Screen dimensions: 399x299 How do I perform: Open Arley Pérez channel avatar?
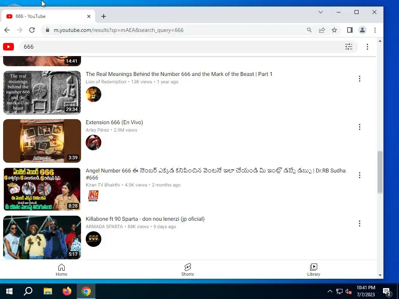[94, 142]
